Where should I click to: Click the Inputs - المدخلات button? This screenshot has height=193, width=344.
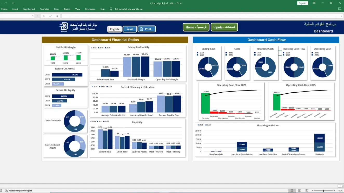pos(224,27)
